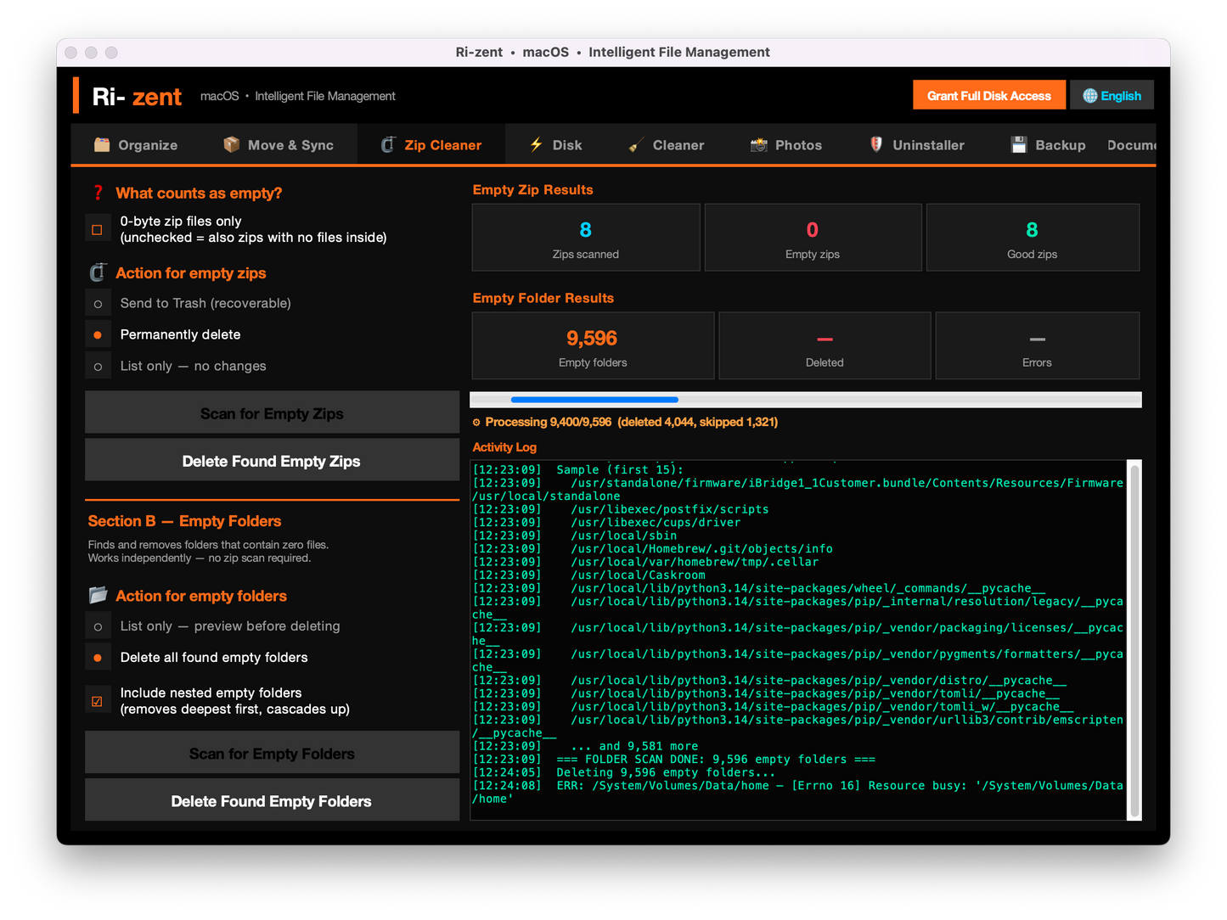1227x920 pixels.
Task: Click the Disk lightning bolt icon
Action: (x=536, y=144)
